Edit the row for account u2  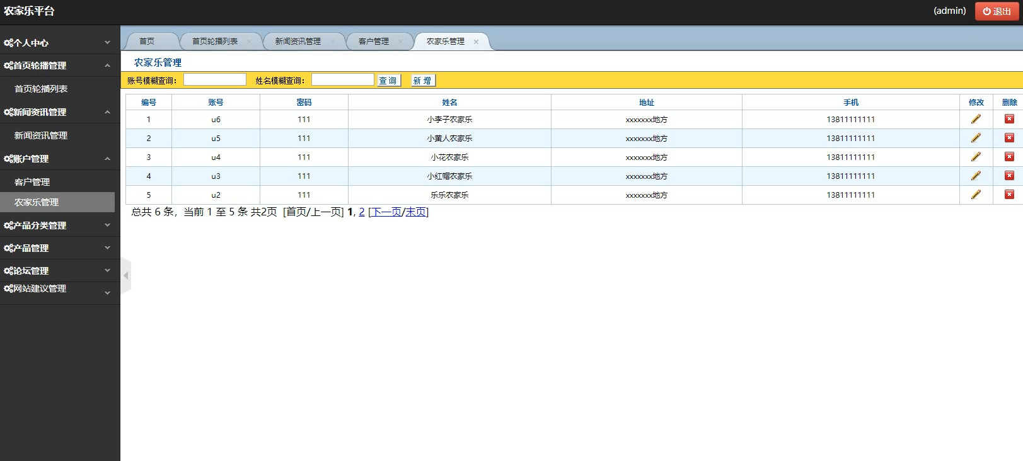976,195
